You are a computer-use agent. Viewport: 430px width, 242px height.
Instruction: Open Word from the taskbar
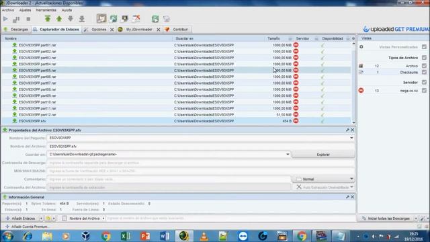[x=165, y=236]
